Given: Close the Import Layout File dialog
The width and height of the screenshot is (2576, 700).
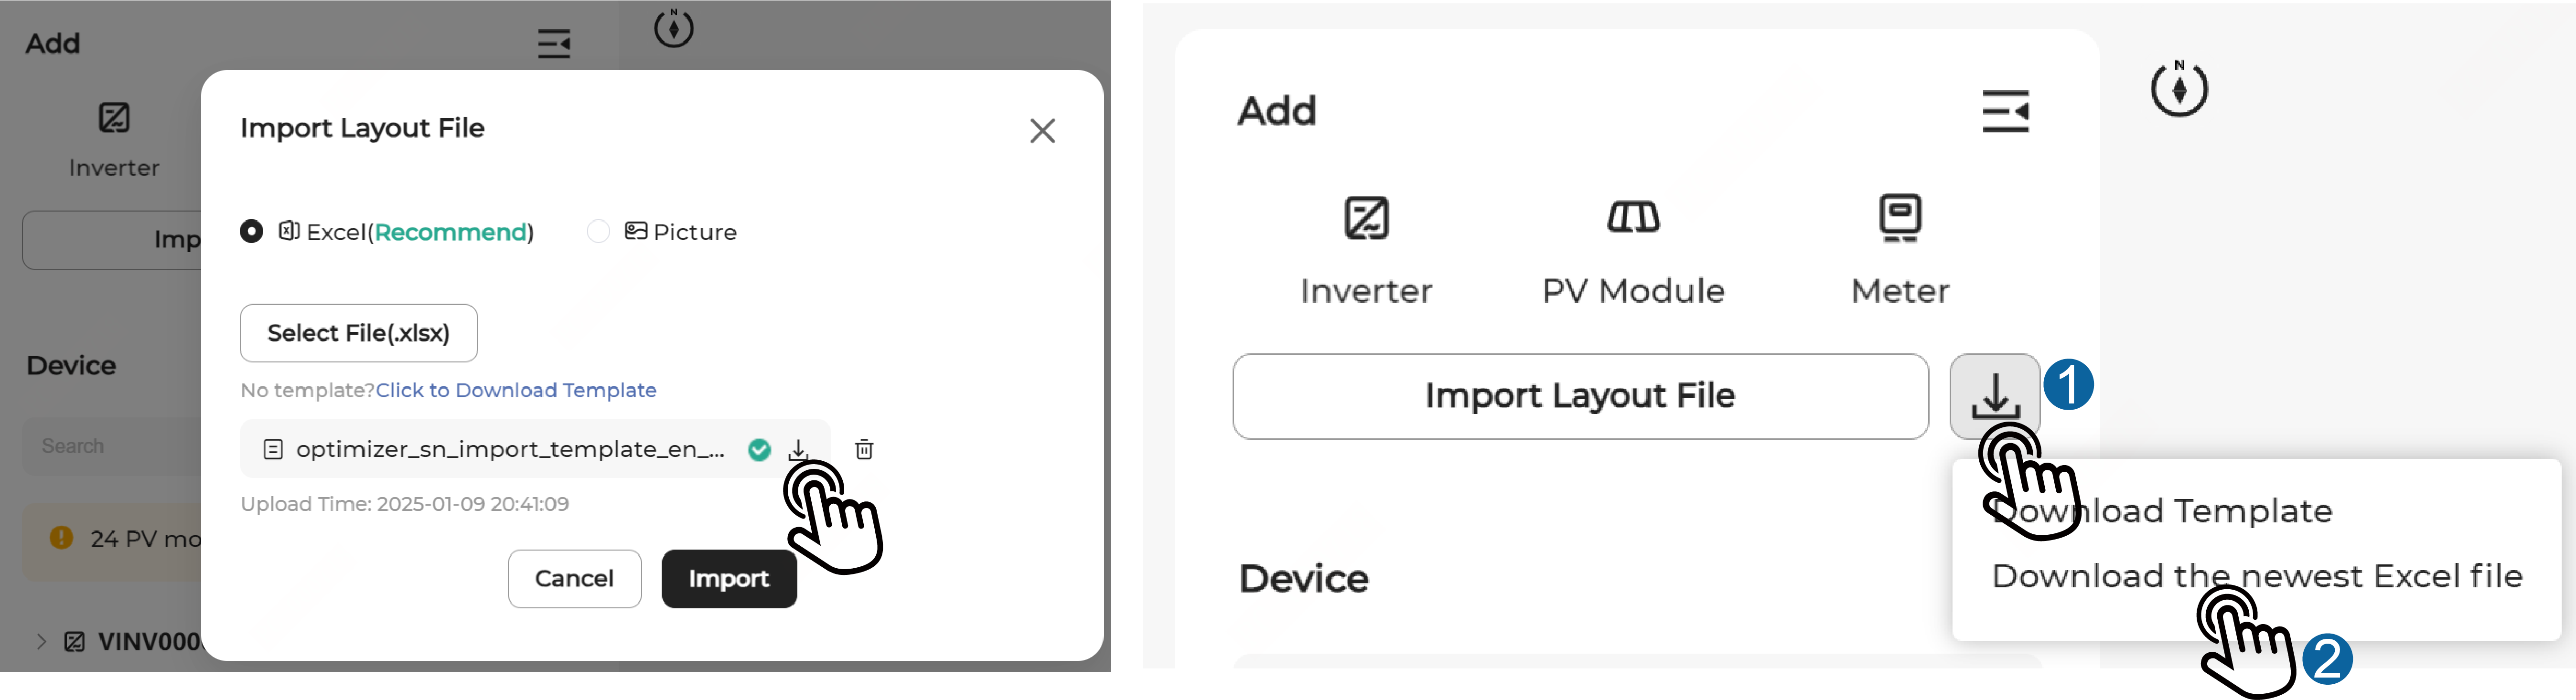Looking at the screenshot, I should (1042, 131).
